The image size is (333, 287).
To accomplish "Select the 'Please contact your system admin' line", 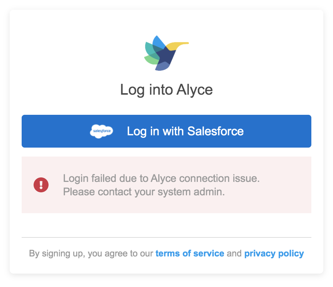I will [144, 192].
